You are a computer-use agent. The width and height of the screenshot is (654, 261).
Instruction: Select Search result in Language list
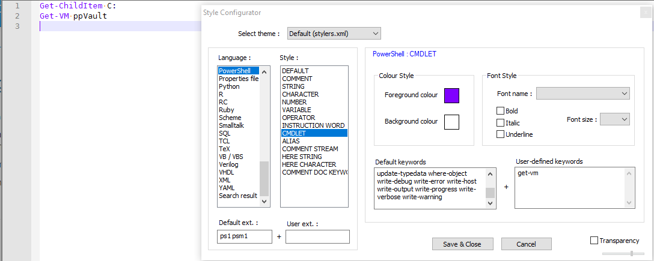239,195
